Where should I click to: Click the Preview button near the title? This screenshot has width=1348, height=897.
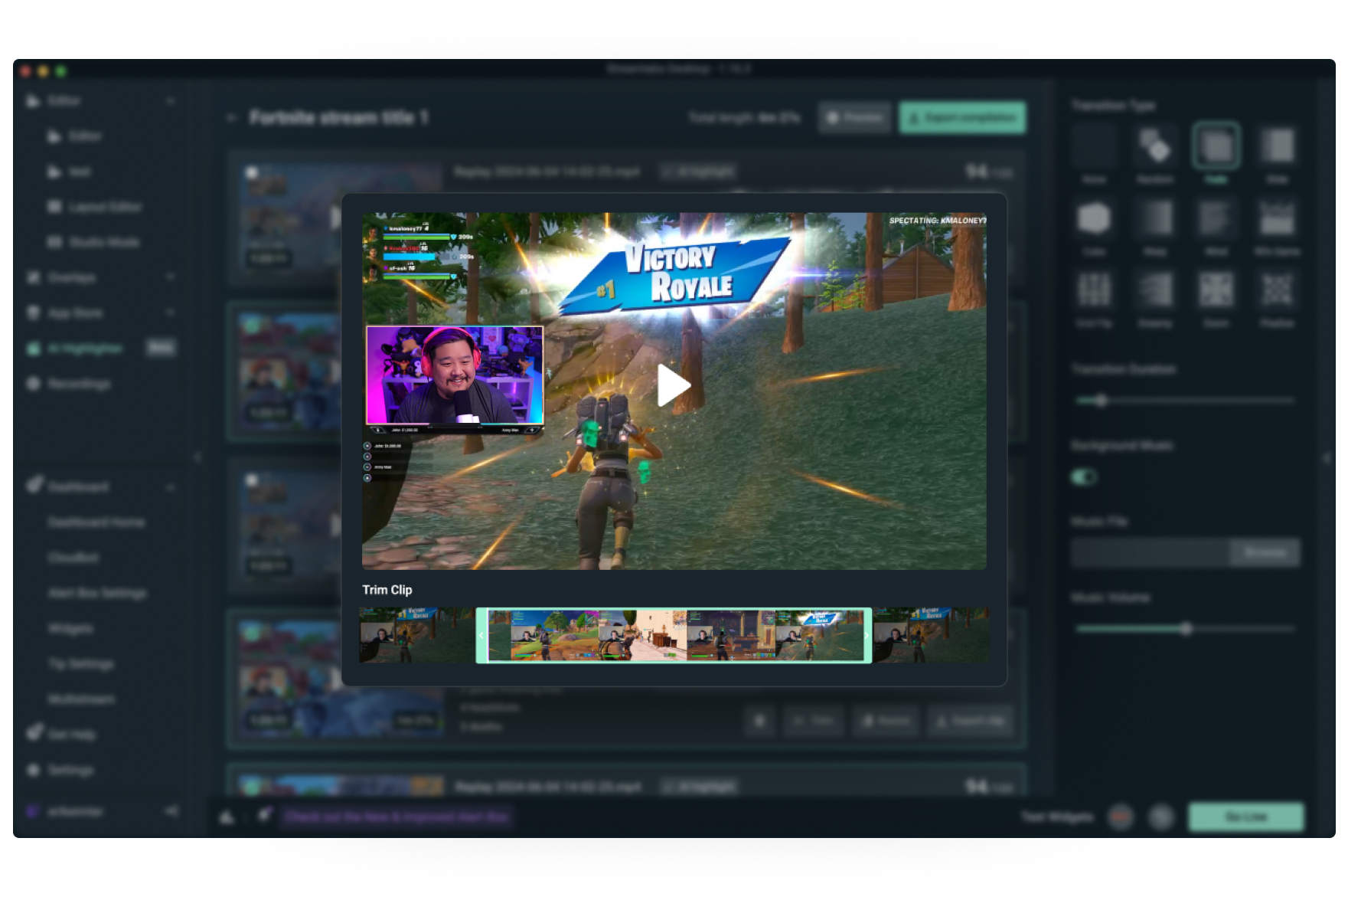[854, 117]
